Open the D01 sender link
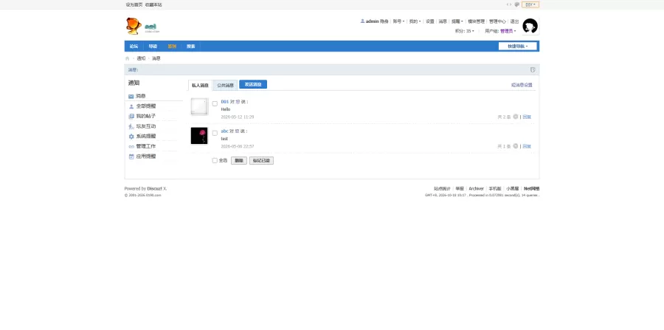The height and width of the screenshot is (330, 664). click(x=225, y=102)
